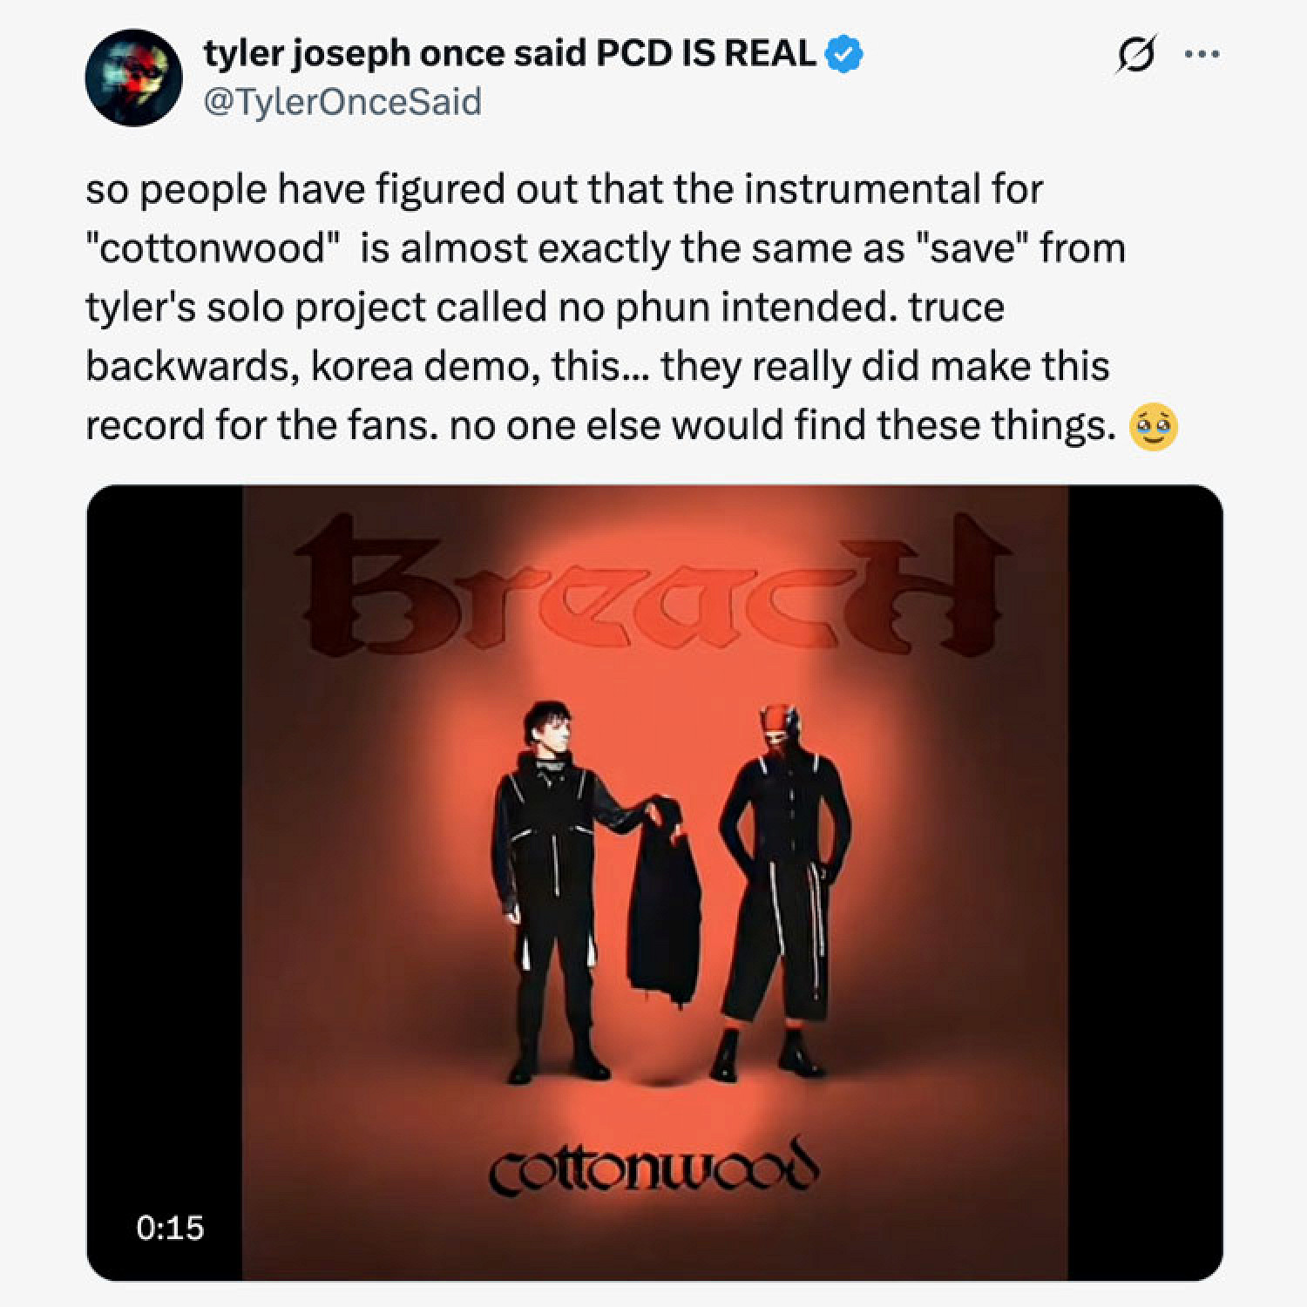This screenshot has height=1307, width=1307.
Task: Play the cottonwood video
Action: pos(654,883)
